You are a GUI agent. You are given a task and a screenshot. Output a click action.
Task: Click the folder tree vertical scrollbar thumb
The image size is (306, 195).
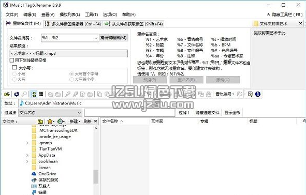coord(96,176)
